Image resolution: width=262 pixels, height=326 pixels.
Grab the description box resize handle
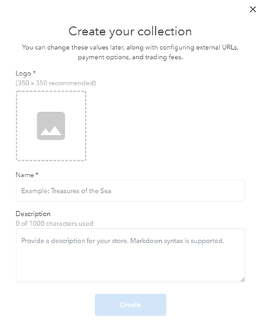point(242,279)
